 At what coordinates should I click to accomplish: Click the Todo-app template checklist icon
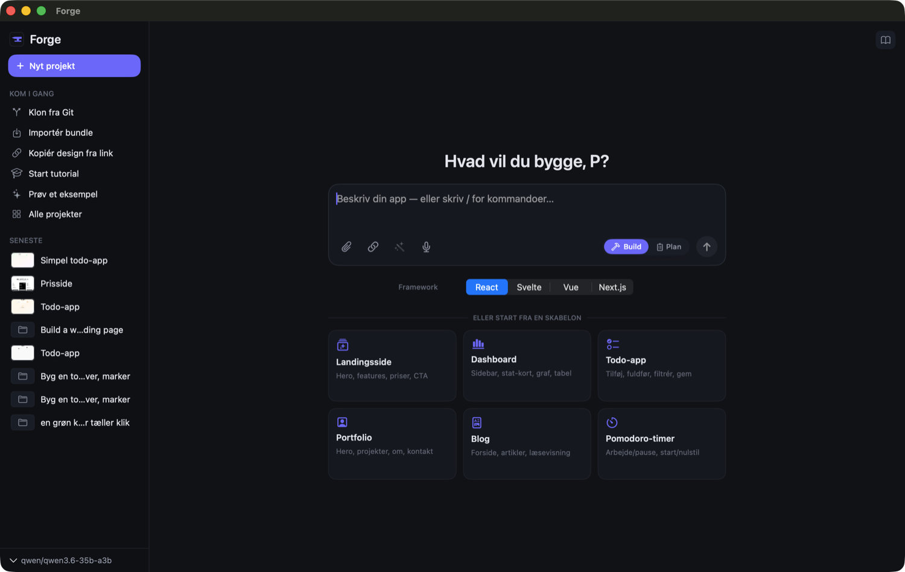pos(612,344)
